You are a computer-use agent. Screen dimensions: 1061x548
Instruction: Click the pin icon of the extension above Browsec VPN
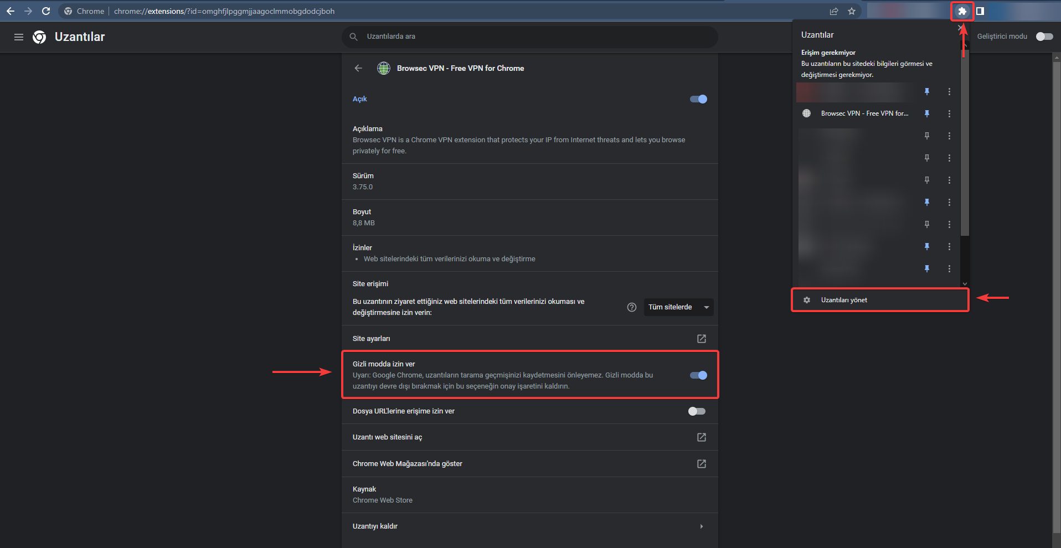tap(927, 91)
